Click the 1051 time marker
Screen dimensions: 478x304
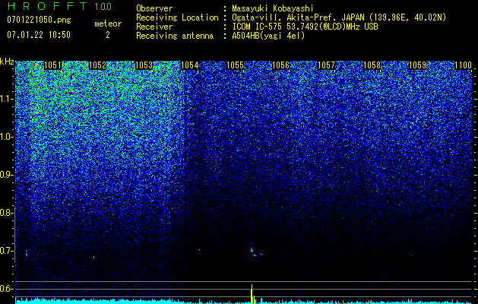click(x=52, y=65)
